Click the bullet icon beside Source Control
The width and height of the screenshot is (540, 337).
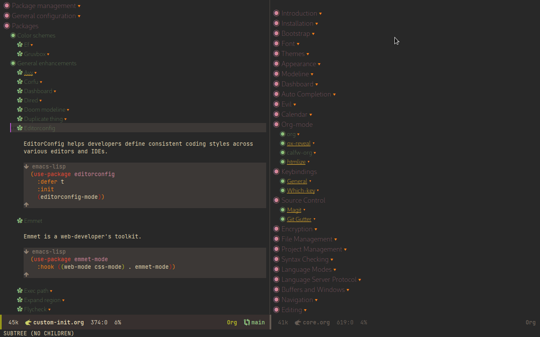276,201
